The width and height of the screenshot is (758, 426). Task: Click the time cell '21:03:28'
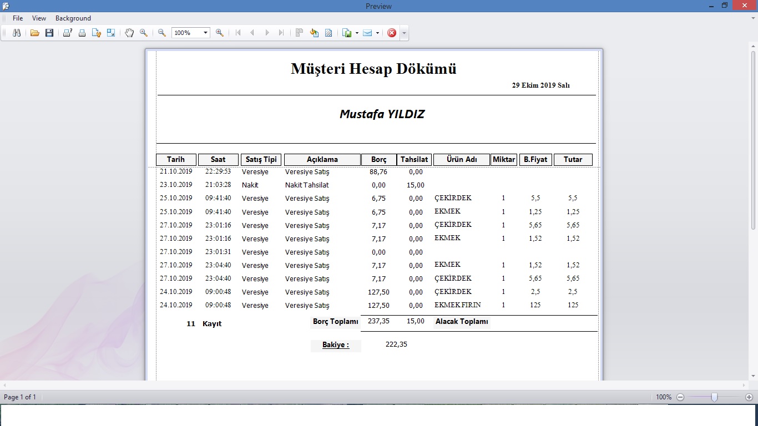218,185
